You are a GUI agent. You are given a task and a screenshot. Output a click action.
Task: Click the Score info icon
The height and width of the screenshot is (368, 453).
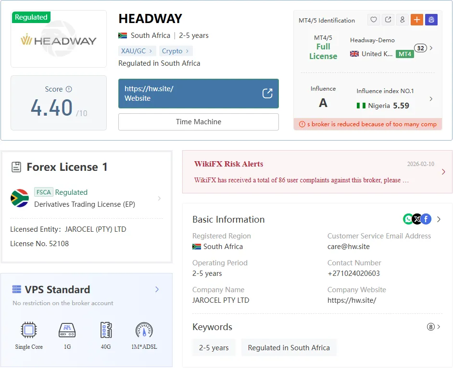point(69,89)
